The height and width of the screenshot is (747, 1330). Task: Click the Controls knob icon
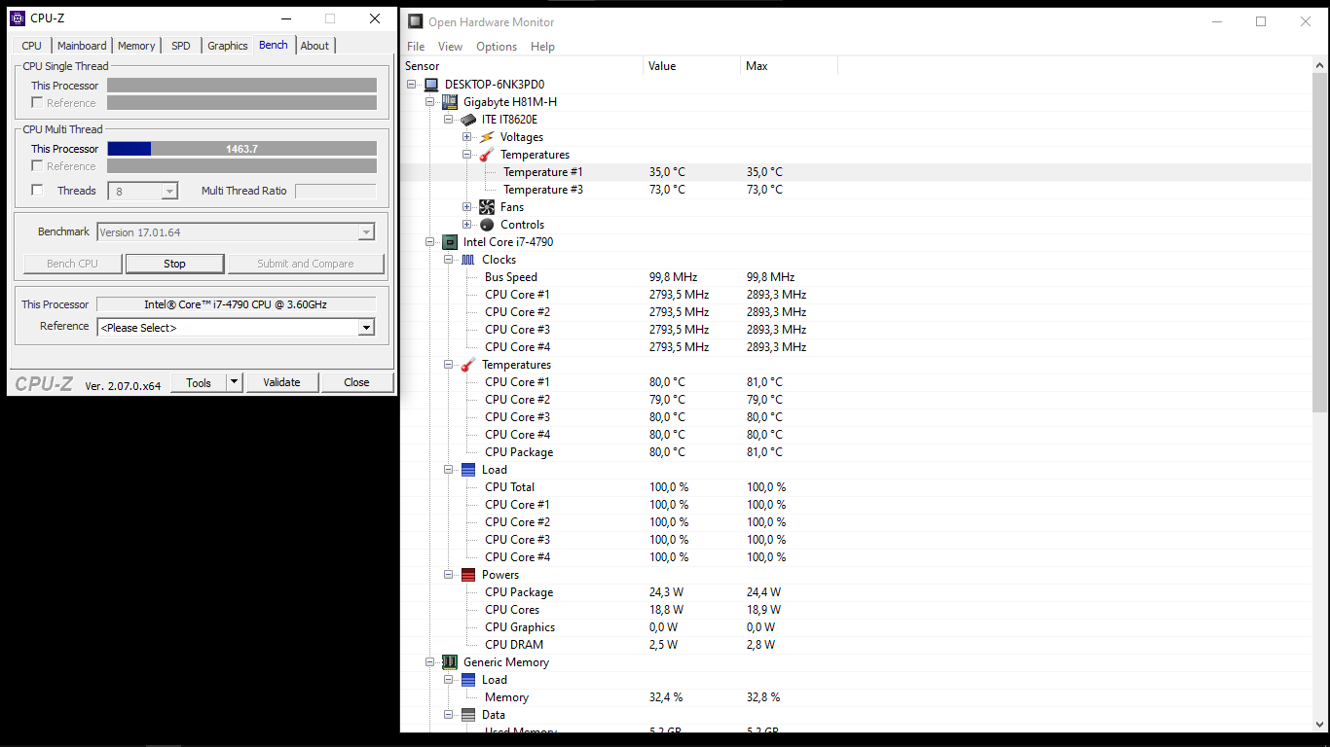pos(487,225)
